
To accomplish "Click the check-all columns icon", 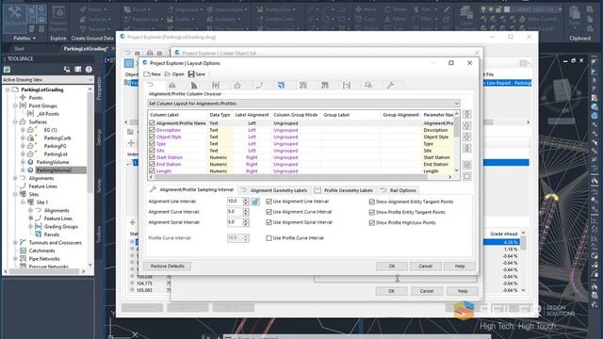I will pyautogui.click(x=467, y=165).
